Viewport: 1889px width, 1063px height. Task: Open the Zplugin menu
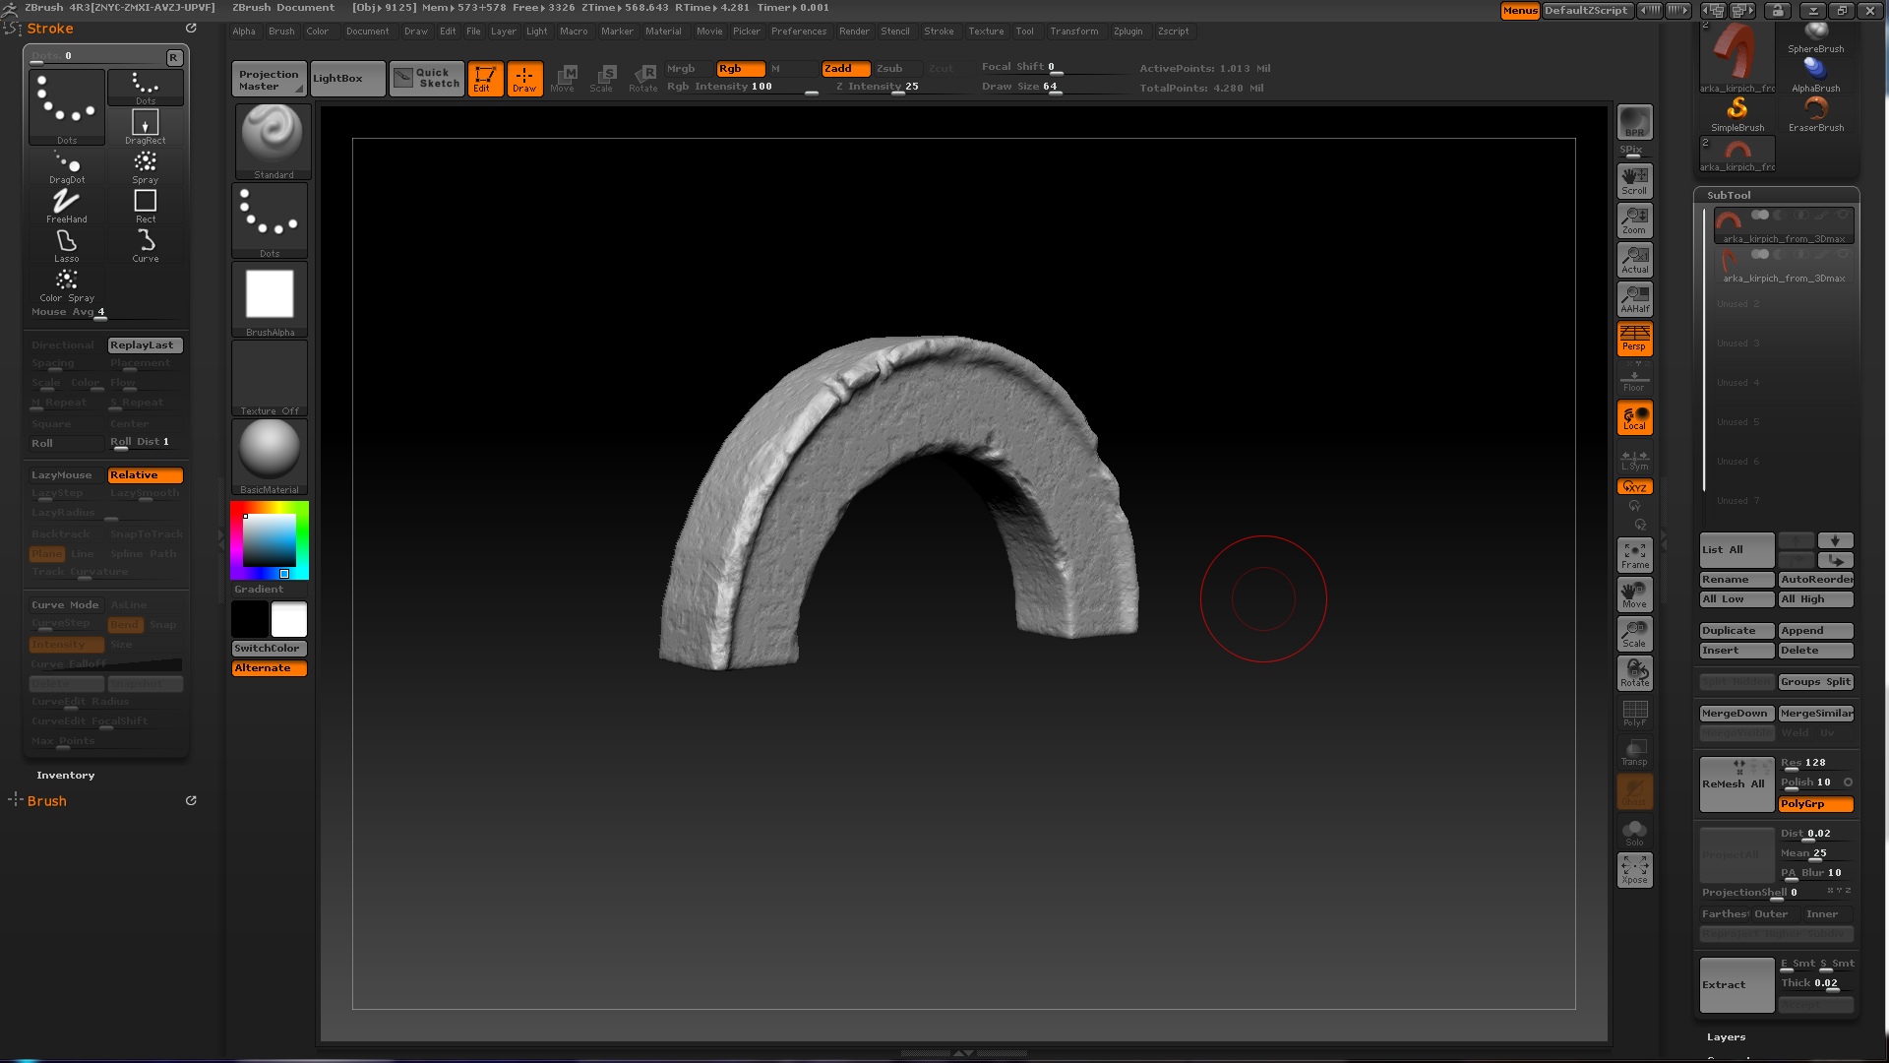click(1127, 31)
